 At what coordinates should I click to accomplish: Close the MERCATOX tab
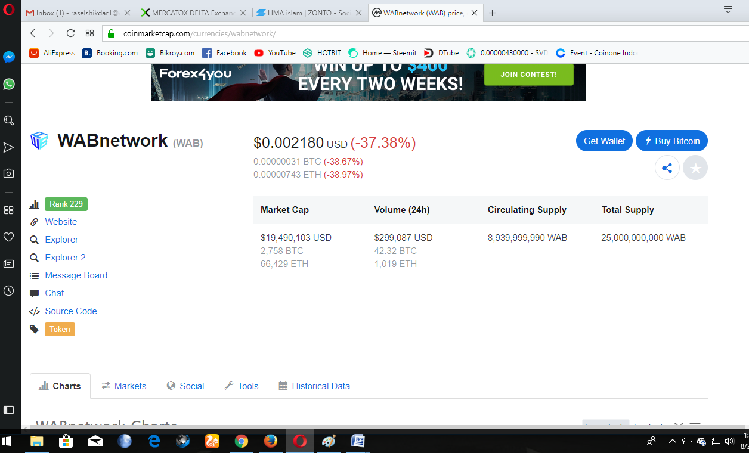[243, 13]
